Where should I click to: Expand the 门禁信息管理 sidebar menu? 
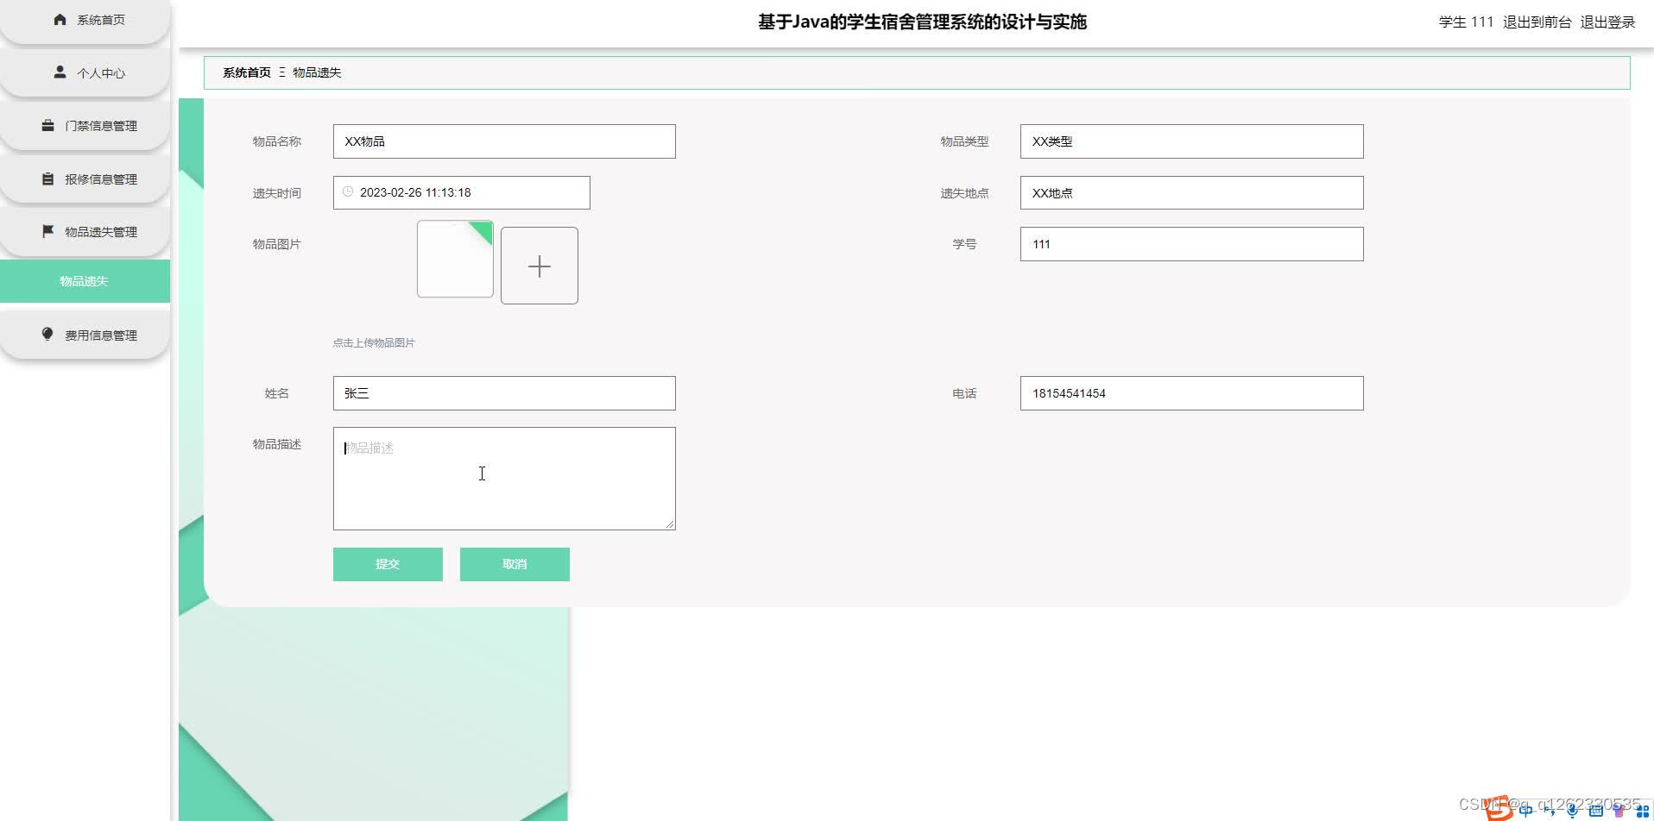(x=85, y=126)
